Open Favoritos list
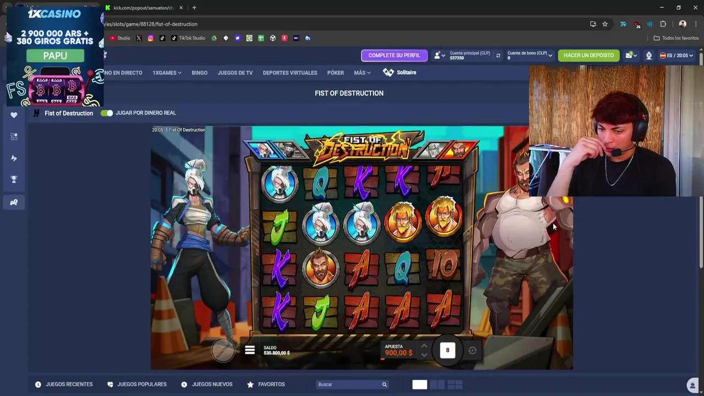This screenshot has height=396, width=704. (266, 384)
